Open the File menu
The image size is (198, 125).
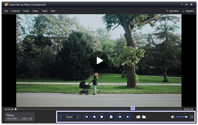pyautogui.click(x=6, y=11)
